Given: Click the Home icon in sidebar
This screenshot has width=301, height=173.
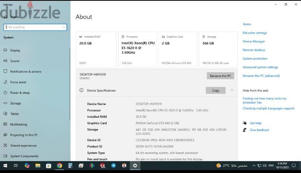Looking at the screenshot, I should (5, 17).
